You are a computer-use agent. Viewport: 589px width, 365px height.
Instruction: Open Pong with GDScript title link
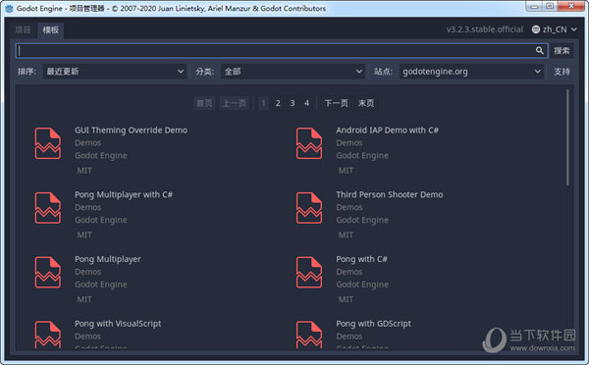[x=373, y=324]
